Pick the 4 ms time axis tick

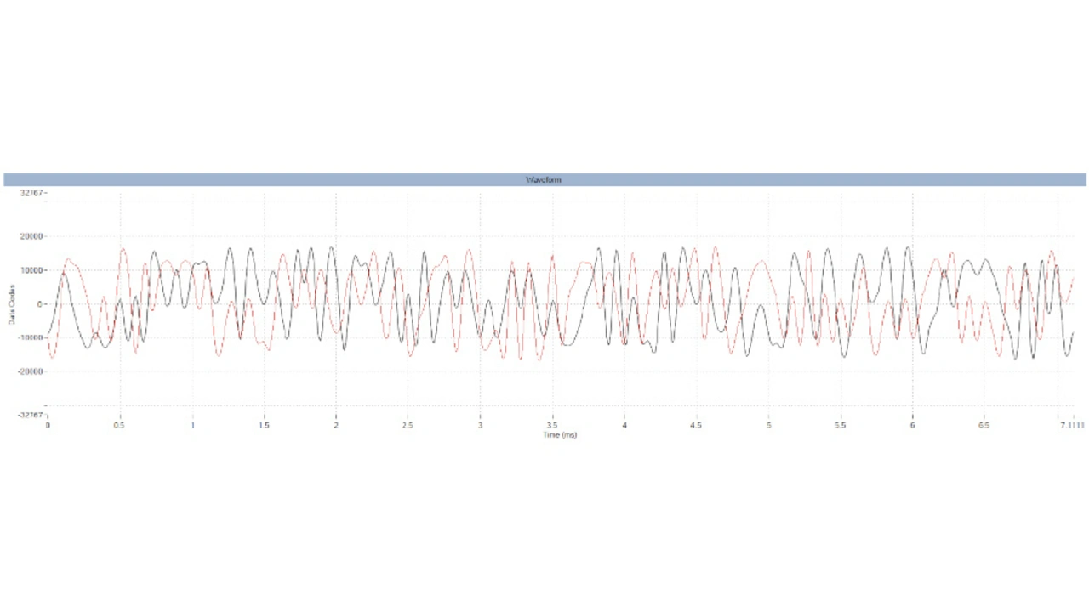[x=624, y=425]
